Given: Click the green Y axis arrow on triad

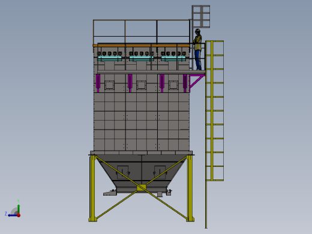Looking at the screenshot, I should (19, 209).
